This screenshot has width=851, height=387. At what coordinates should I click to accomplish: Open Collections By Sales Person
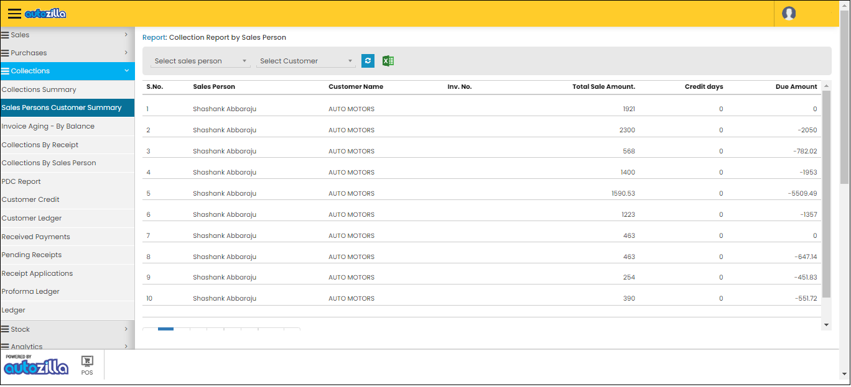(67, 163)
